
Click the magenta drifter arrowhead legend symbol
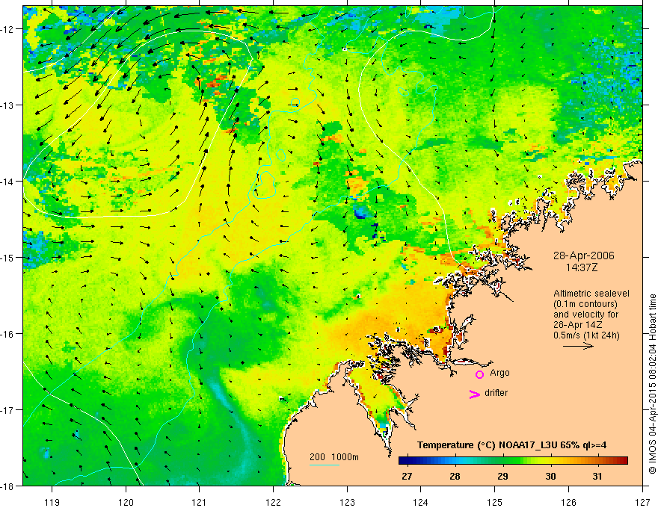click(x=475, y=394)
